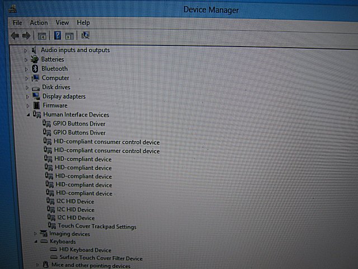Collapse the Human Interface Devices node
The image size is (358, 269).
(28, 115)
